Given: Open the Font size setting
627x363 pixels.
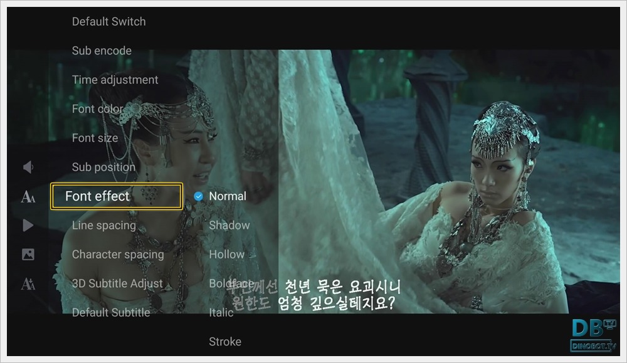Looking at the screenshot, I should coord(95,138).
